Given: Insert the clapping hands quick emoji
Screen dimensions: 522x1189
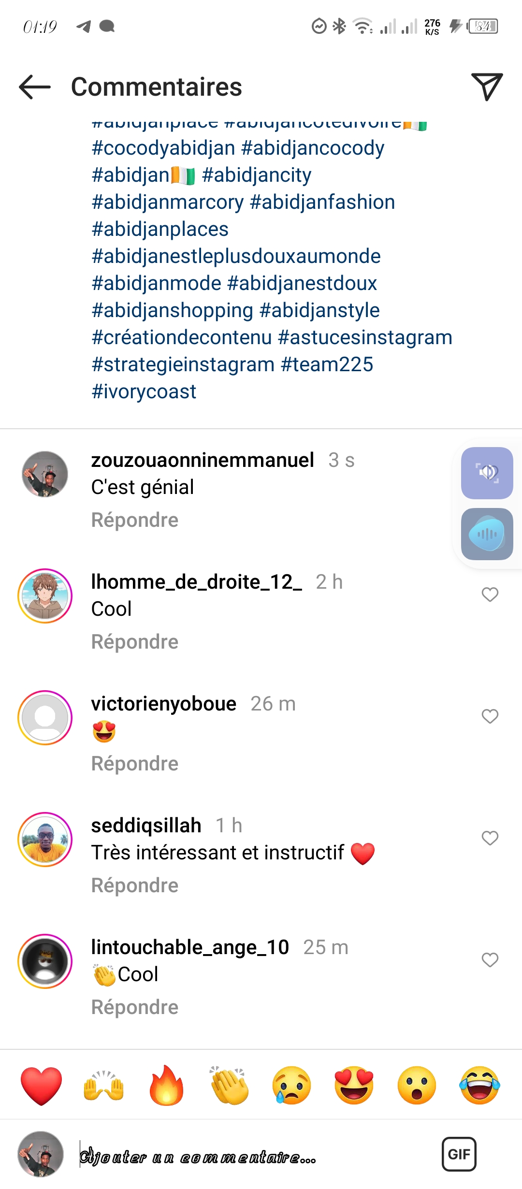Looking at the screenshot, I should 229,1086.
